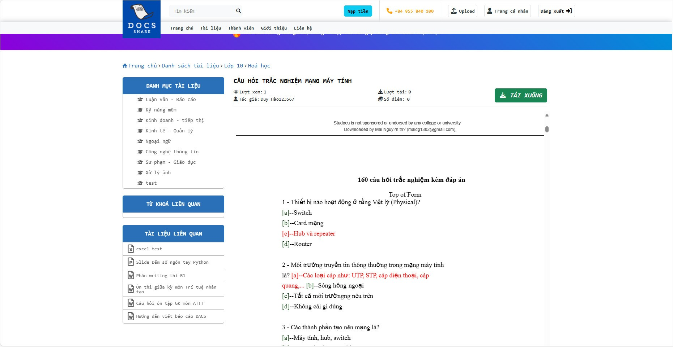Screen dimensions: 673x347
Task: Click the phone icon beside +84 855 840 100
Action: click(389, 11)
